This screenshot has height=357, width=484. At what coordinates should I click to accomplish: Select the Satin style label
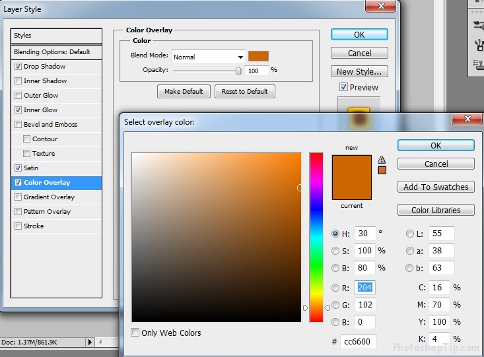(x=31, y=168)
